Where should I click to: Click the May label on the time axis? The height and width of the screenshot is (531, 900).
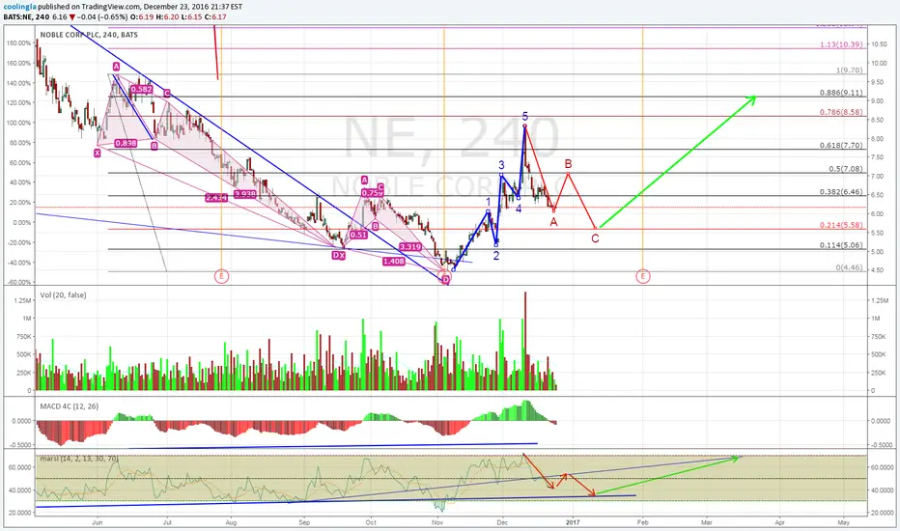click(843, 522)
